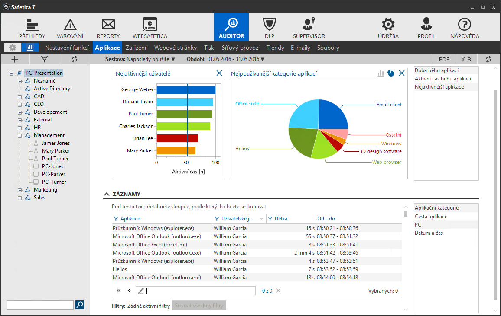This screenshot has height=316, width=501.
Task: Select the Helios record row
Action: click(257, 269)
